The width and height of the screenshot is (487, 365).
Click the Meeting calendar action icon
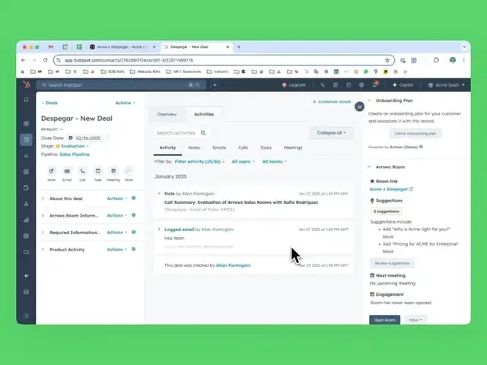pos(113,171)
